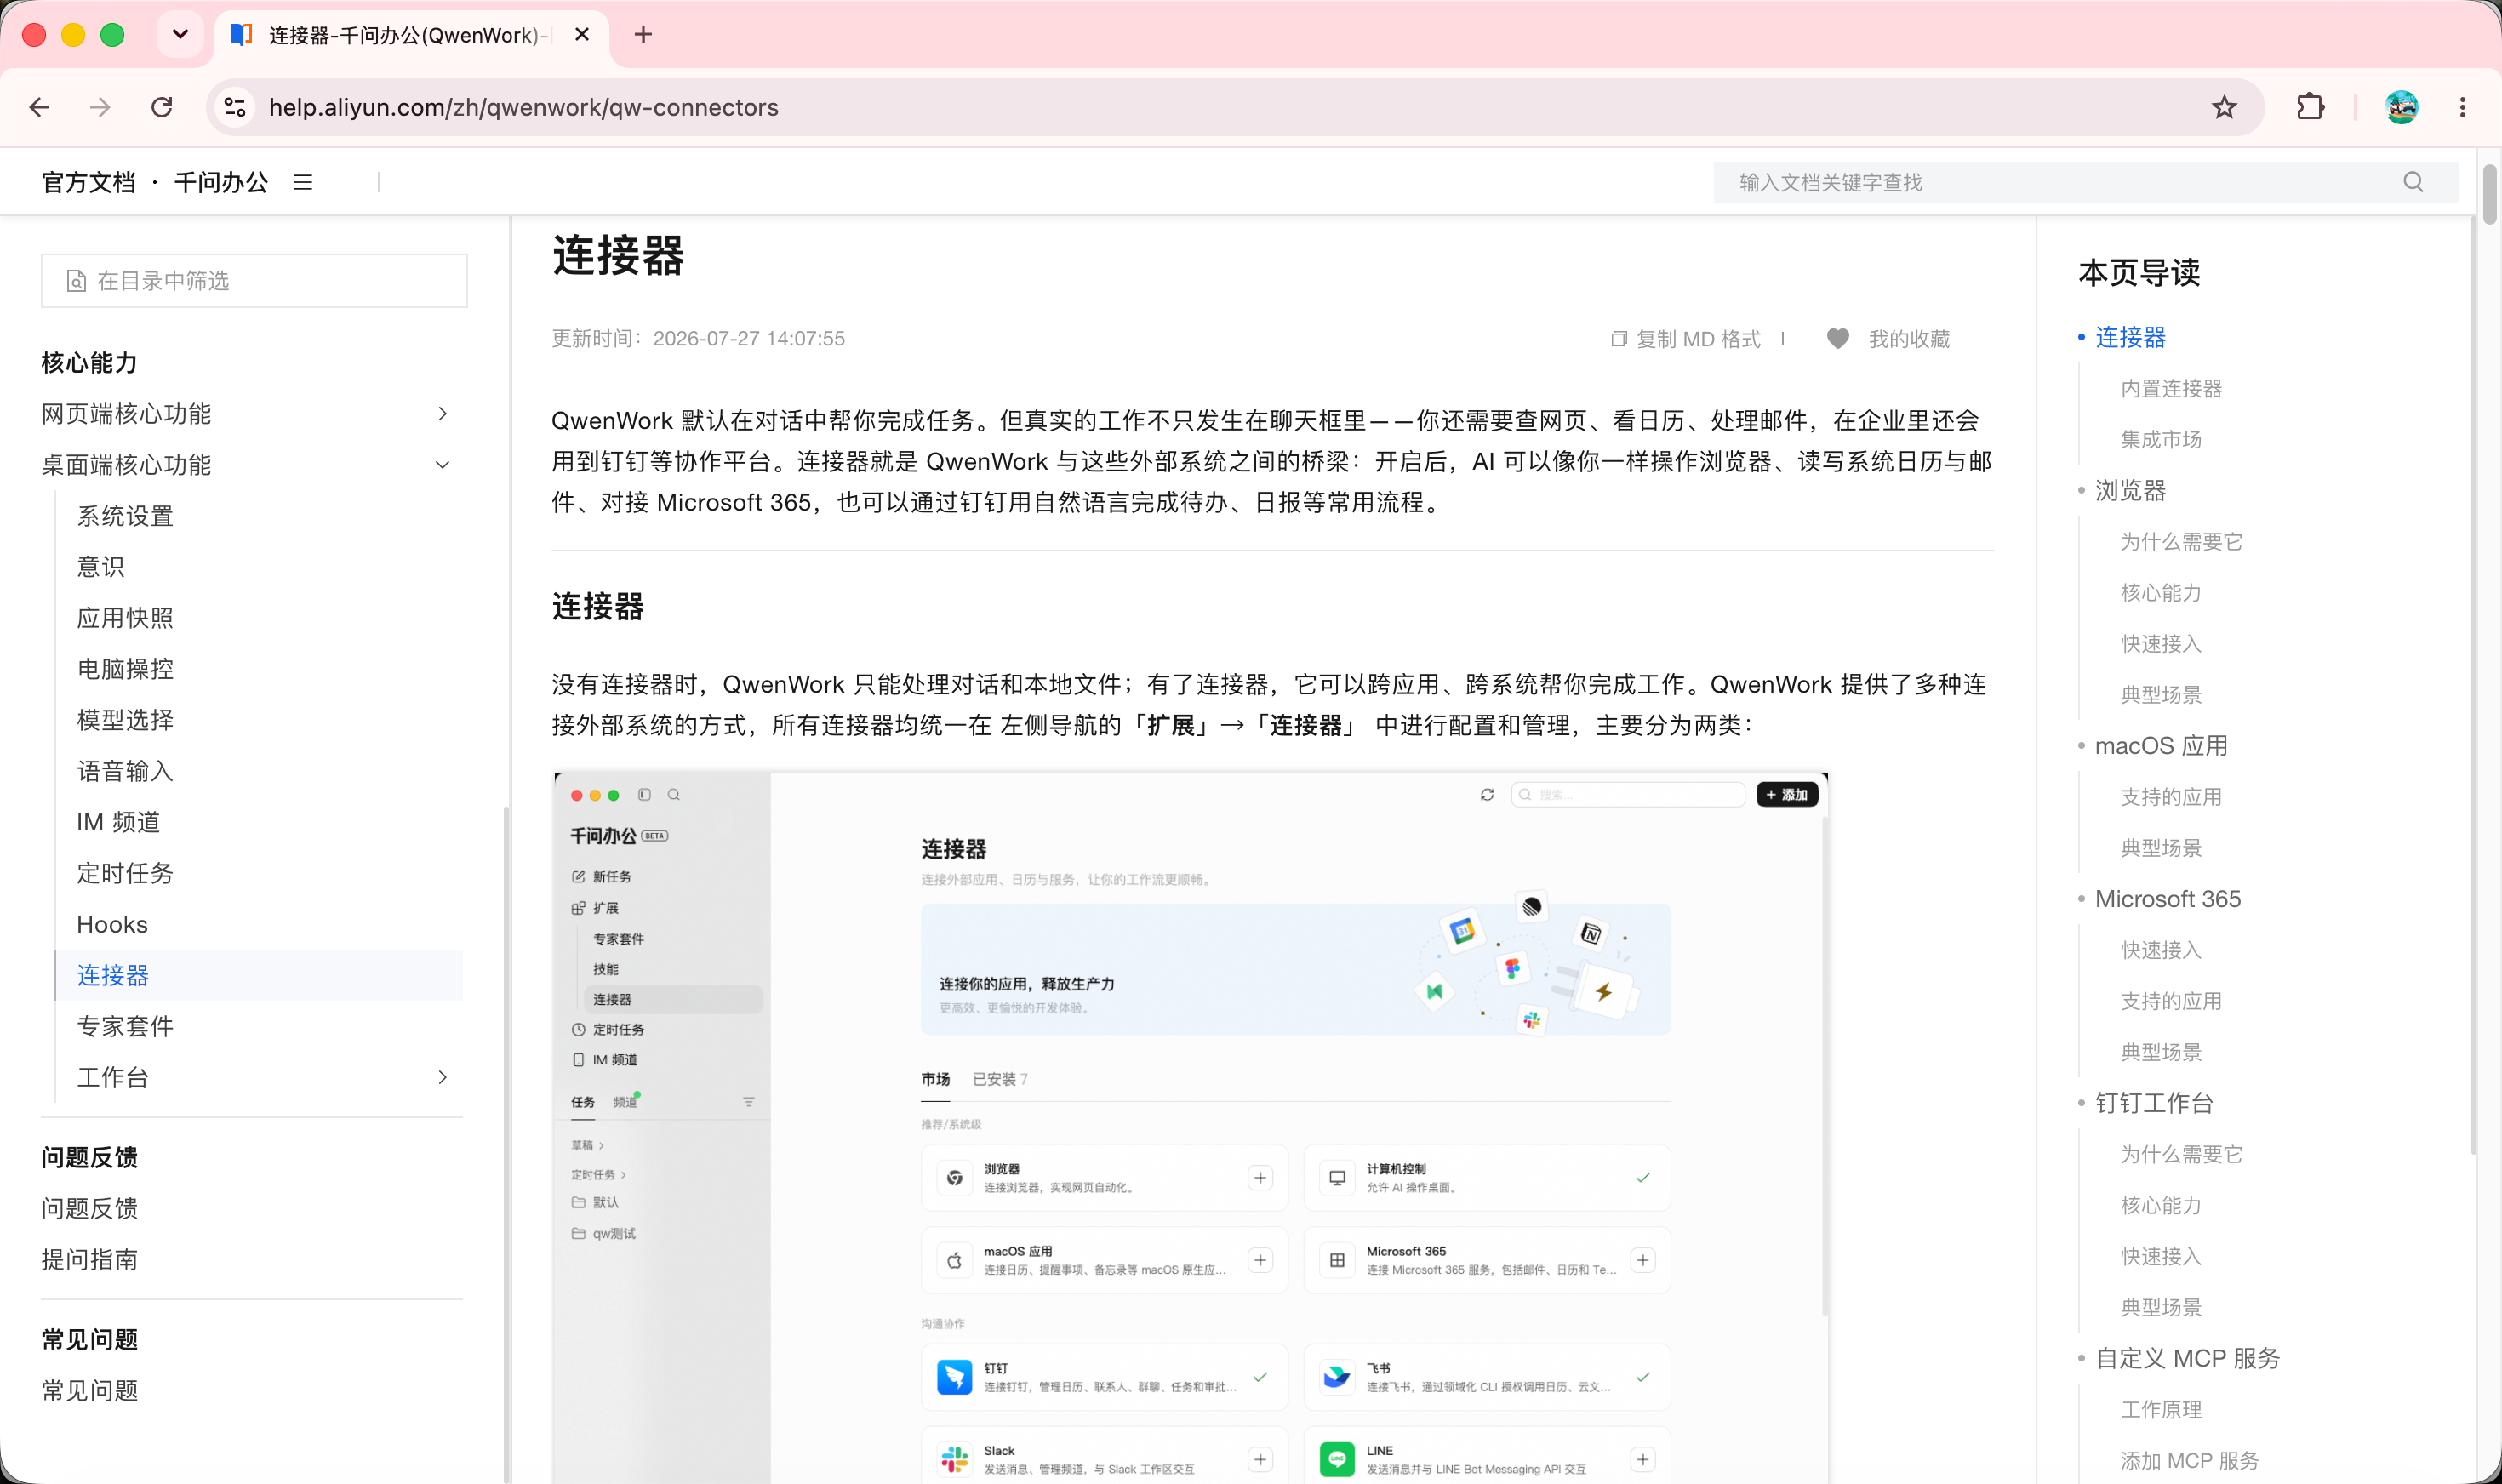
Task: Jump to 自定义 MCP 服务 in page guide
Action: pos(2187,1357)
